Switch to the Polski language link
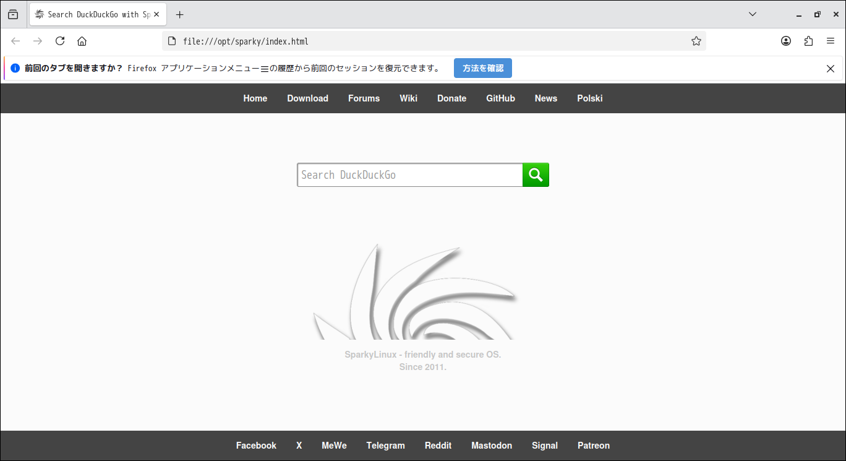Image resolution: width=846 pixels, height=461 pixels. click(x=590, y=98)
